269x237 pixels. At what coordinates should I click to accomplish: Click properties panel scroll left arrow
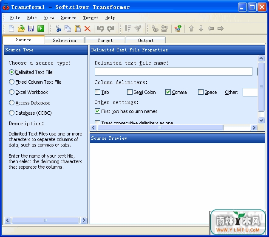tap(93, 127)
